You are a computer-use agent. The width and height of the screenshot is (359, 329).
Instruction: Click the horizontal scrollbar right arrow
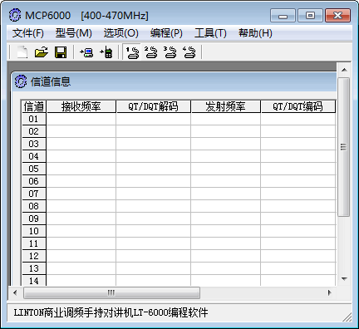click(329, 292)
